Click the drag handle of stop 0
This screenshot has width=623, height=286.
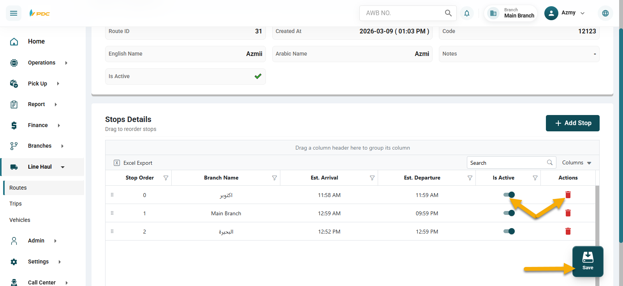[112, 195]
